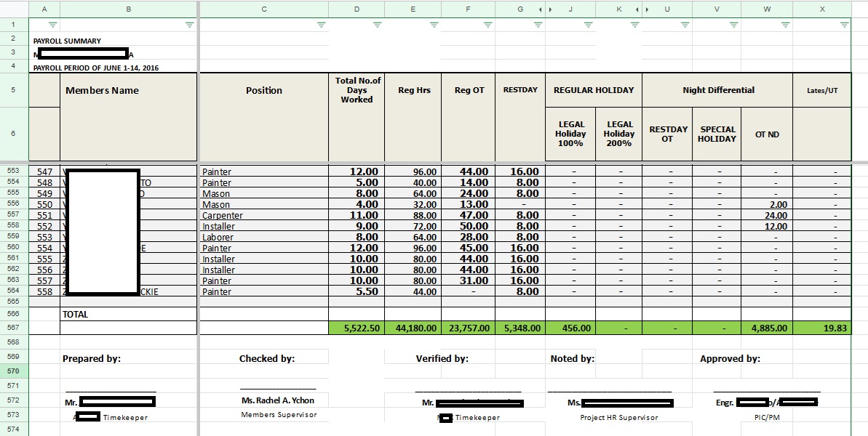Click the RESTDAY OT subheader cell
This screenshot has height=436, width=868.
(668, 134)
